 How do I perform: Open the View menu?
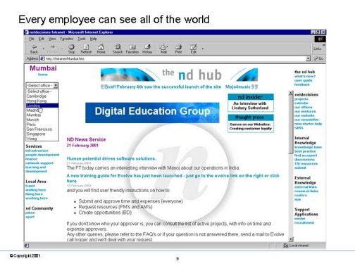pyautogui.click(x=52, y=39)
